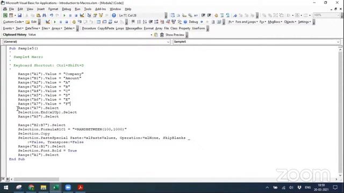The width and height of the screenshot is (344, 193).
Task: Open the Custom Code dropdown
Action: (x=13, y=22)
